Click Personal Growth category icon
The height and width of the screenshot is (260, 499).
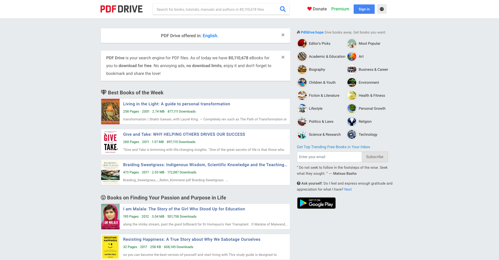click(352, 108)
